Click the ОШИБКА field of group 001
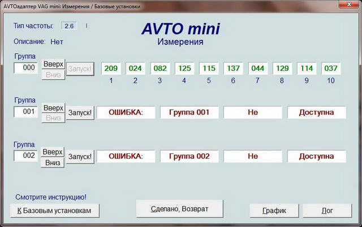Screen dimensions: 362x227 (126, 112)
